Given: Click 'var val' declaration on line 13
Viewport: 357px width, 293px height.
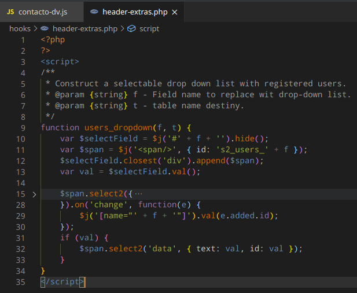Looking at the screenshot, I should (77, 171).
